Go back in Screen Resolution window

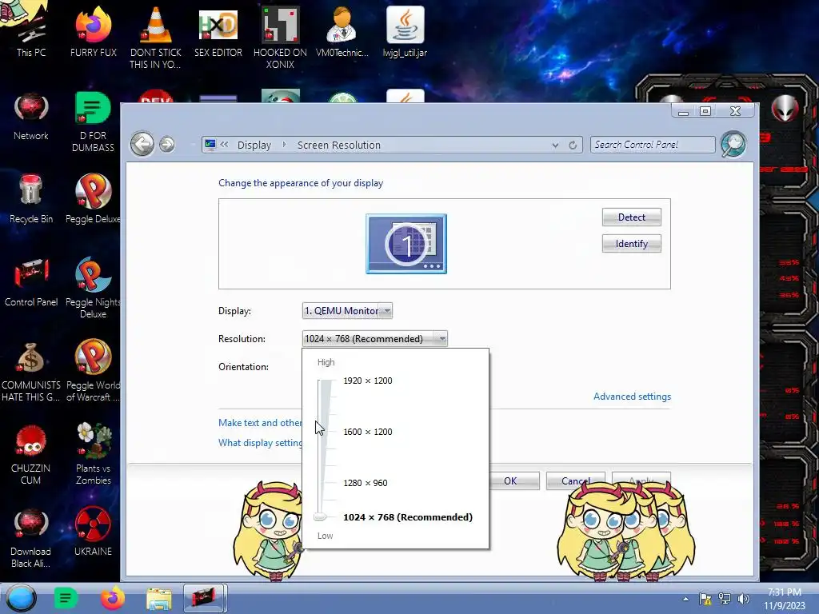click(x=142, y=144)
